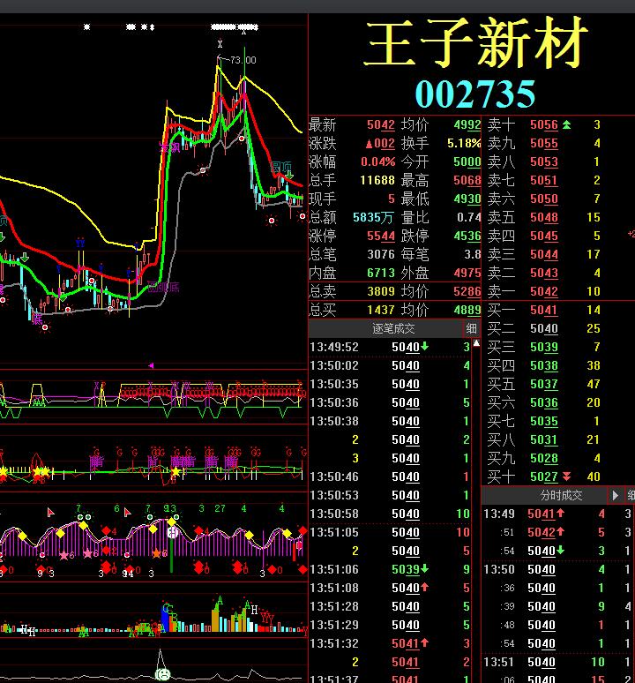Image resolution: width=635 pixels, height=683 pixels.
Task: Select the 13:51:06 trade at 5039
Action: pyautogui.click(x=390, y=569)
